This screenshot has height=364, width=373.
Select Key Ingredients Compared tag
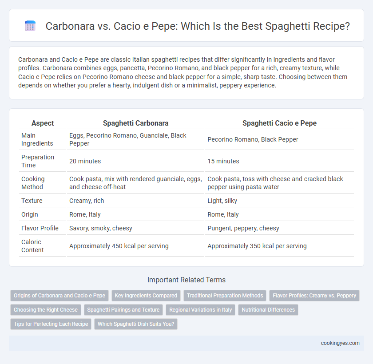146,296
